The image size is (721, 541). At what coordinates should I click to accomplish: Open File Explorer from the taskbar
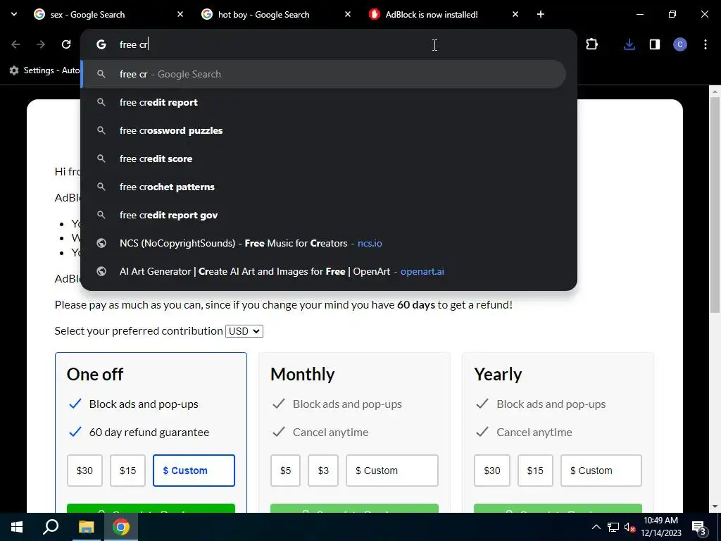point(86,527)
